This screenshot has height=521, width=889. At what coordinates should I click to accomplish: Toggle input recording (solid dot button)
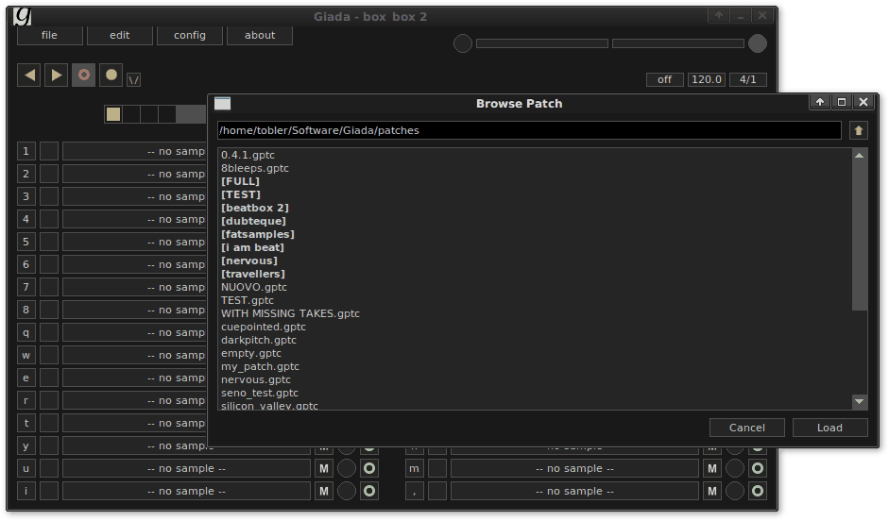tap(111, 75)
